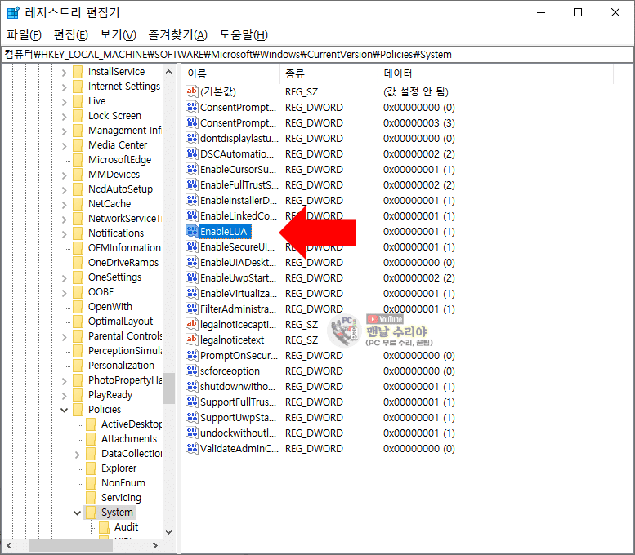Click the registry path address bar
635x555 pixels.
(x=317, y=54)
